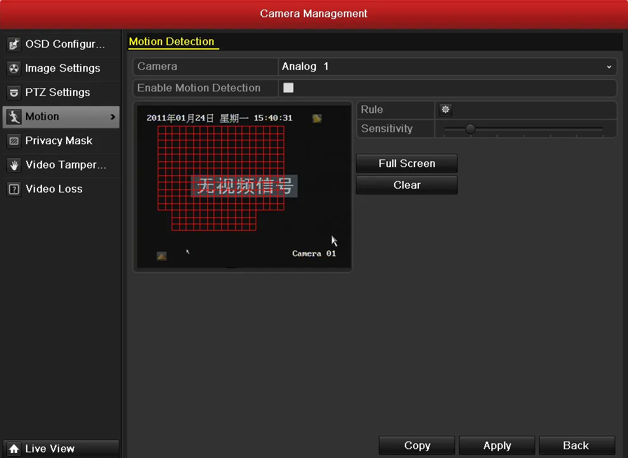Image resolution: width=628 pixels, height=458 pixels.
Task: Switch to the Motion Detection tab
Action: tap(172, 42)
